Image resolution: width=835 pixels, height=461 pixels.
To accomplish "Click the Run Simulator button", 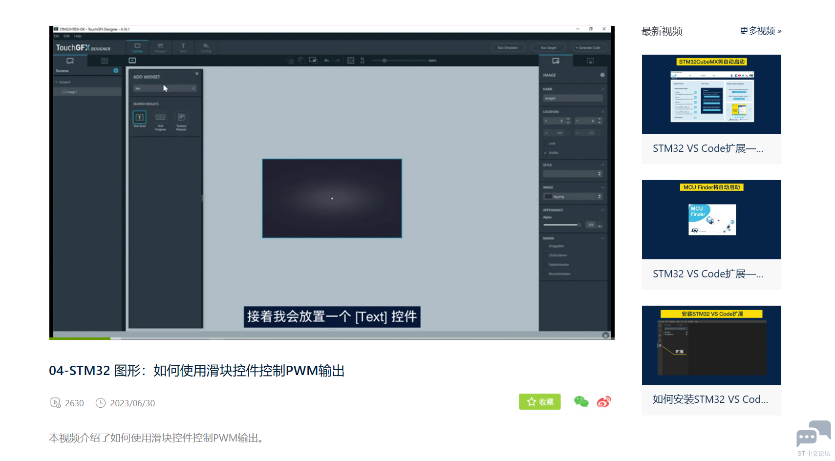I will coord(508,48).
